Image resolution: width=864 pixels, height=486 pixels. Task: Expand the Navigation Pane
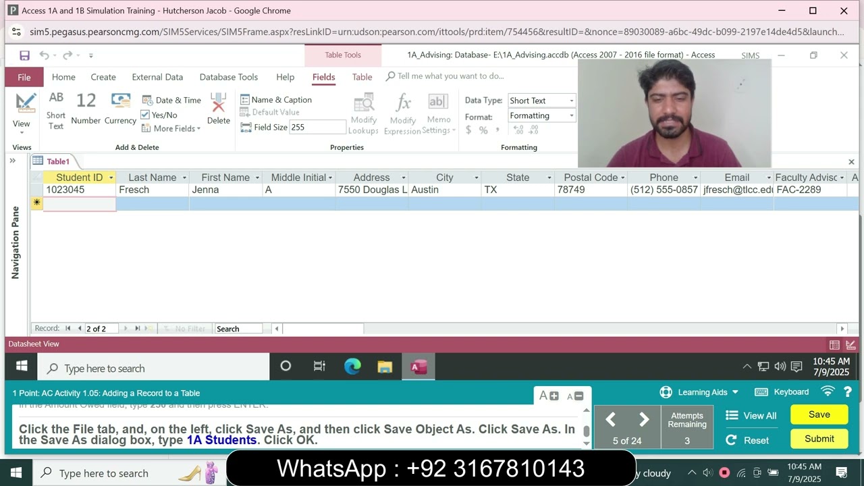[x=12, y=161]
